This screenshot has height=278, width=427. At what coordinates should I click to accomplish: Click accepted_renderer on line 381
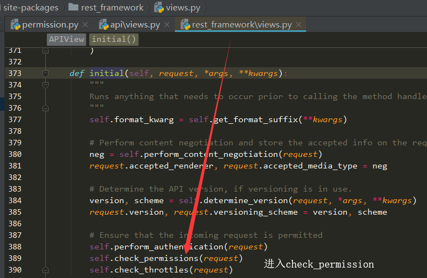[171, 166]
